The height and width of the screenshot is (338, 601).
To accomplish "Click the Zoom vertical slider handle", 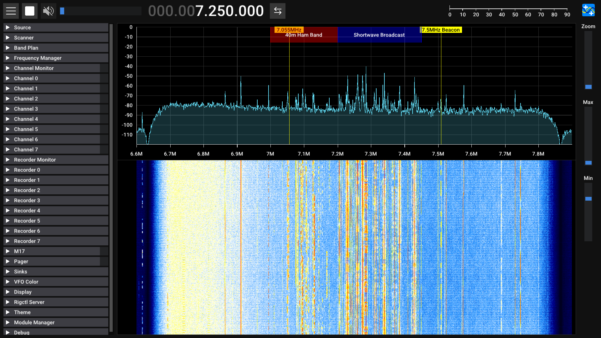I will [588, 87].
